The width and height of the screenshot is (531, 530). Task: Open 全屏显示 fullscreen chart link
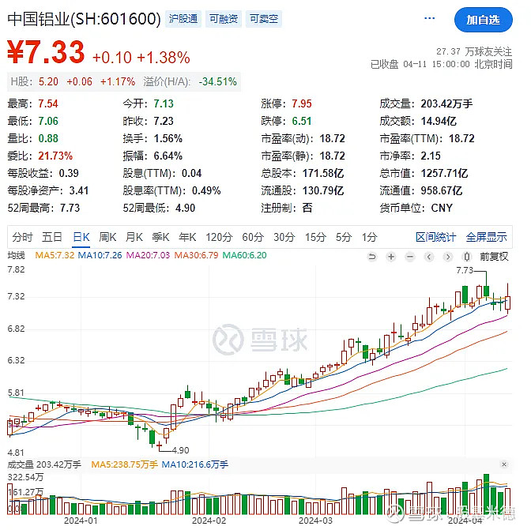coord(486,237)
